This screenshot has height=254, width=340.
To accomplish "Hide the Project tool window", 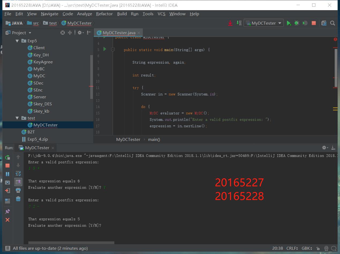I will [x=89, y=33].
